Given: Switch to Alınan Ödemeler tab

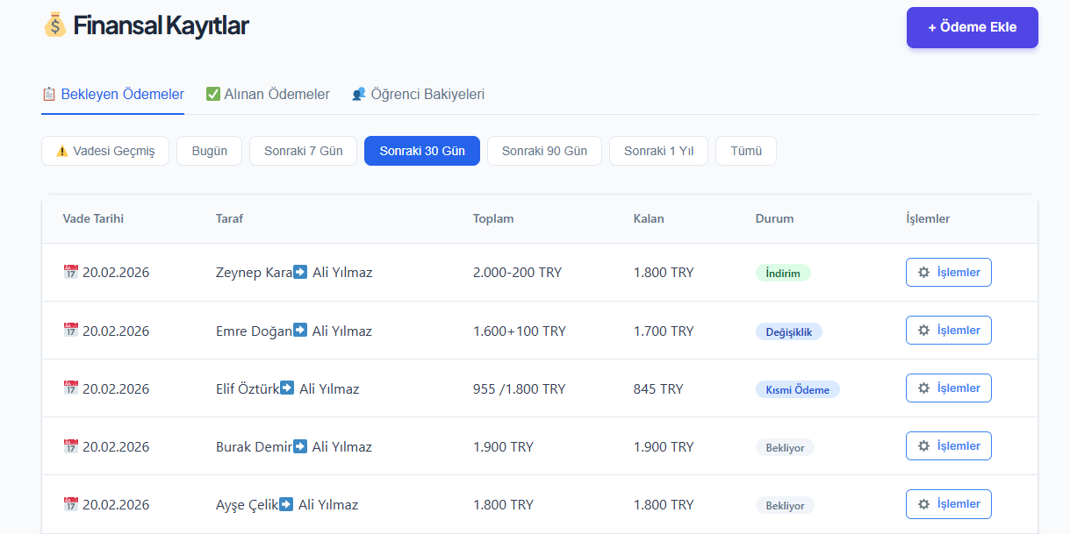Looking at the screenshot, I should [x=268, y=94].
